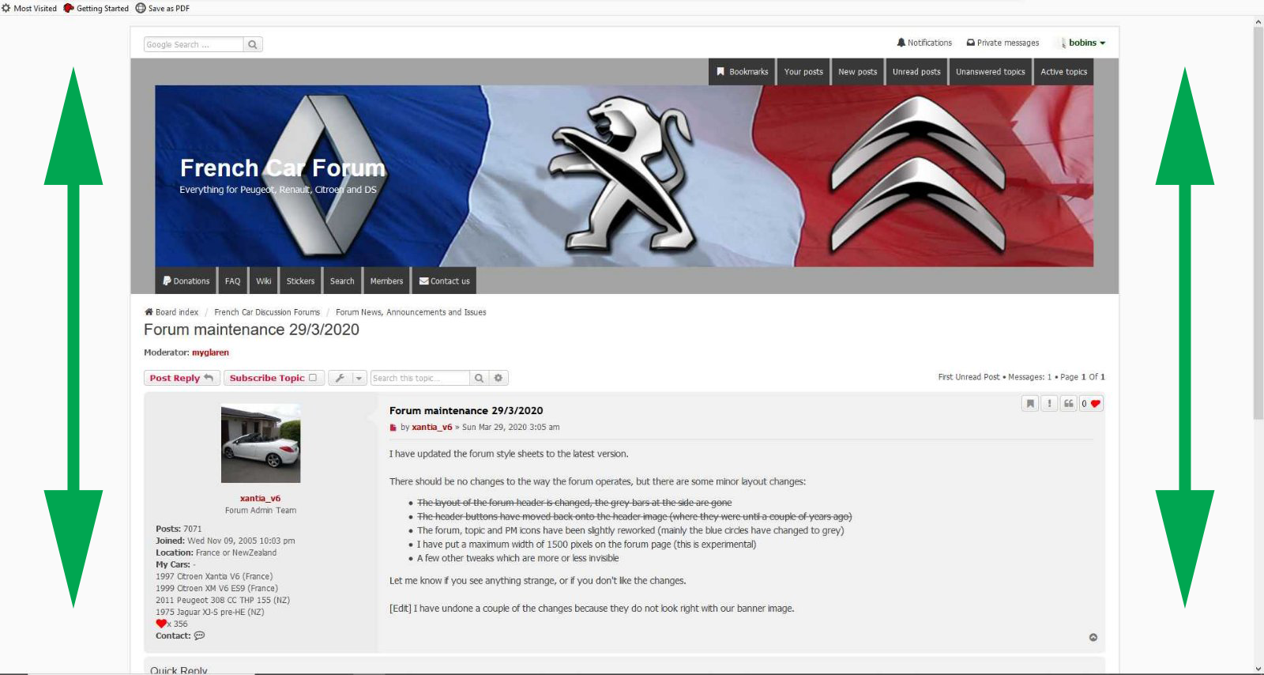1264x675 pixels.
Task: Click the French Car Forum banner title
Action: [x=282, y=168]
